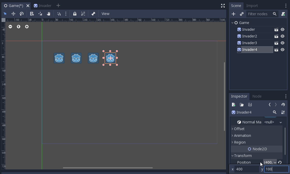Select the Invader2 node in the tree
Screen dimensions: 290x174
pyautogui.click(x=249, y=36)
